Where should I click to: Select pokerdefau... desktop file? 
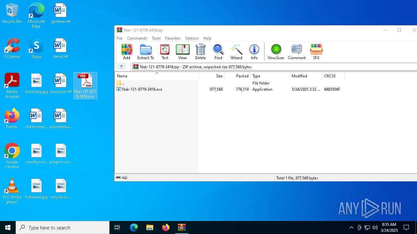coord(61,119)
